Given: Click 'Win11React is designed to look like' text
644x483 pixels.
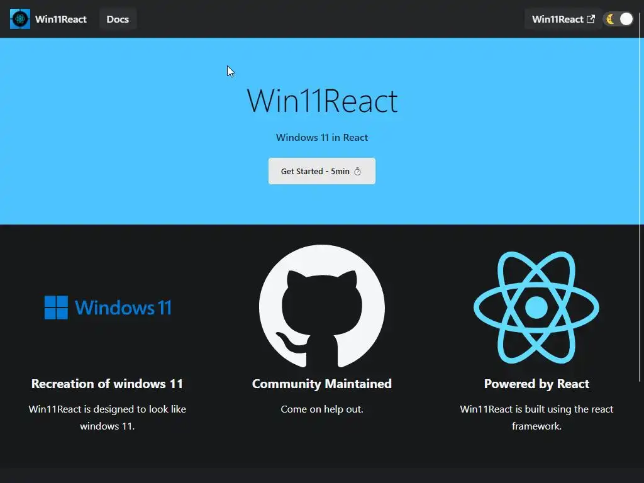Looking at the screenshot, I should click(107, 409).
